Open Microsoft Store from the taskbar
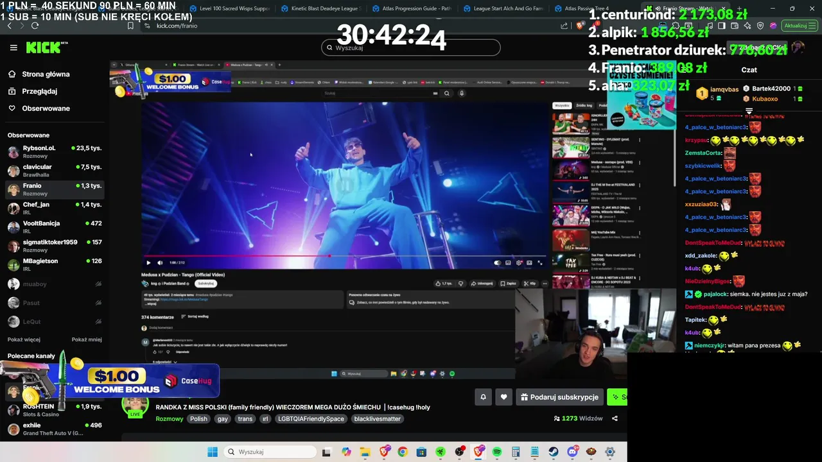 click(422, 452)
